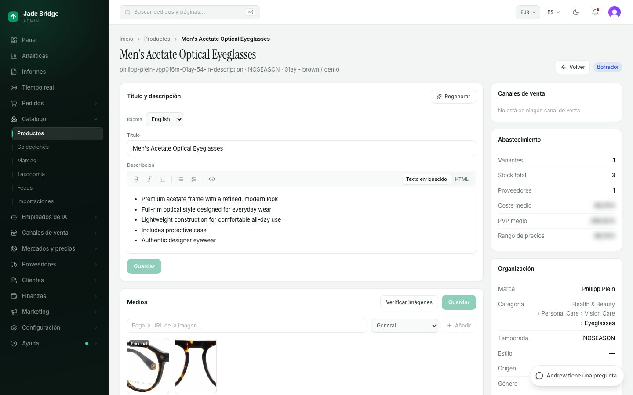Click the Volver back button

coord(573,67)
